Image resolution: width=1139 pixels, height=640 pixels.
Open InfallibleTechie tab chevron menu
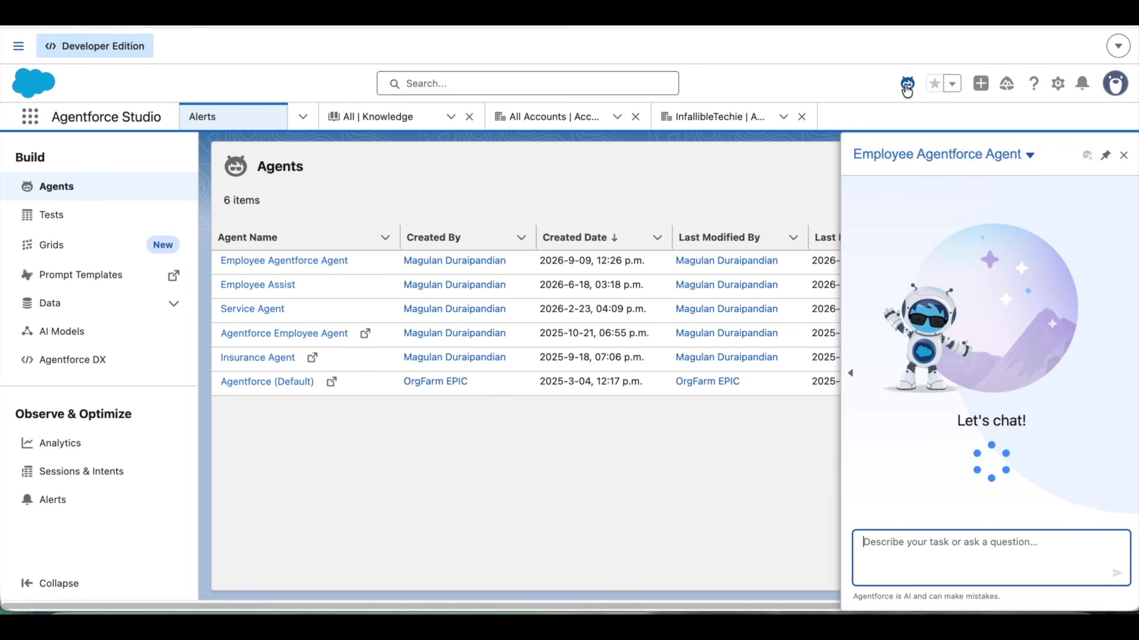tap(784, 117)
